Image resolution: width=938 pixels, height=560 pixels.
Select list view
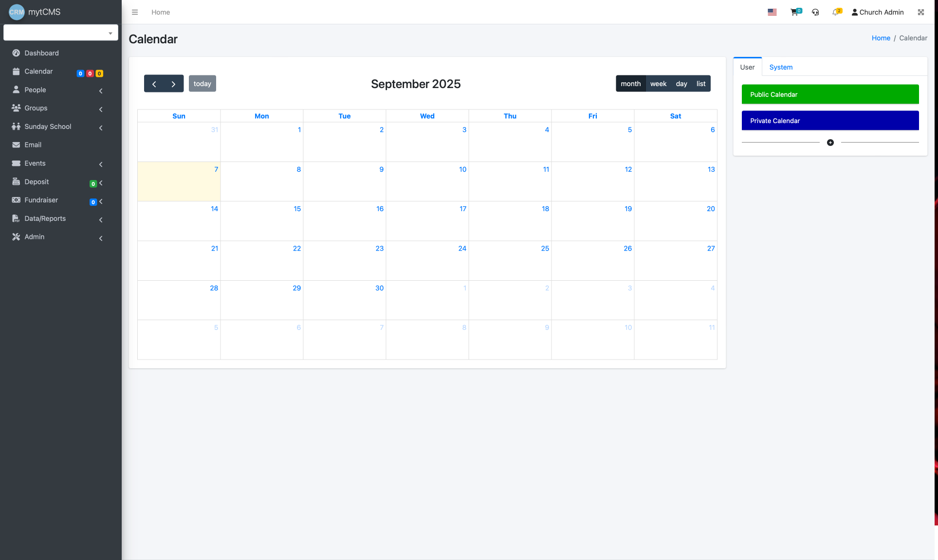701,84
